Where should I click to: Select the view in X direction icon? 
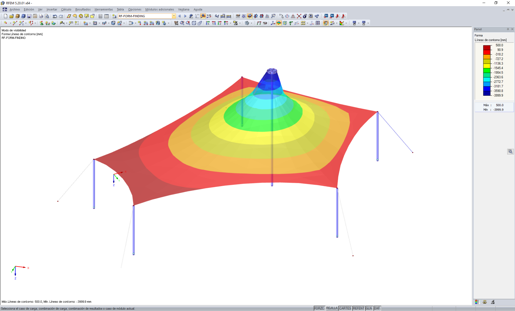(208, 23)
